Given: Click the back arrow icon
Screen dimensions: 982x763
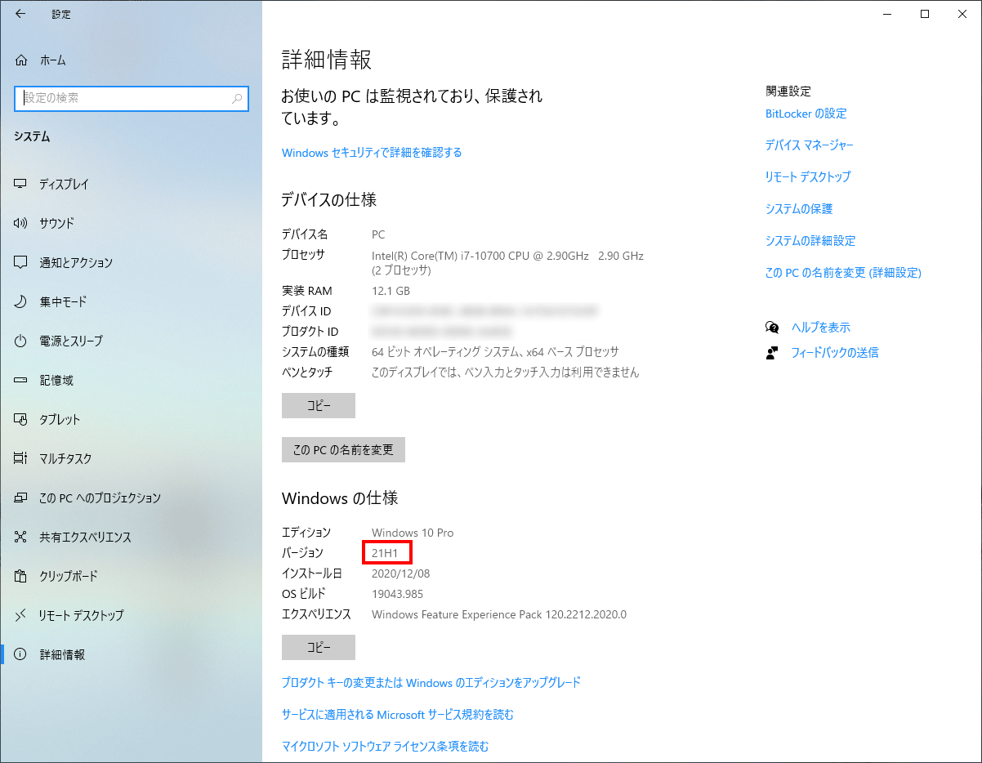Looking at the screenshot, I should (20, 14).
